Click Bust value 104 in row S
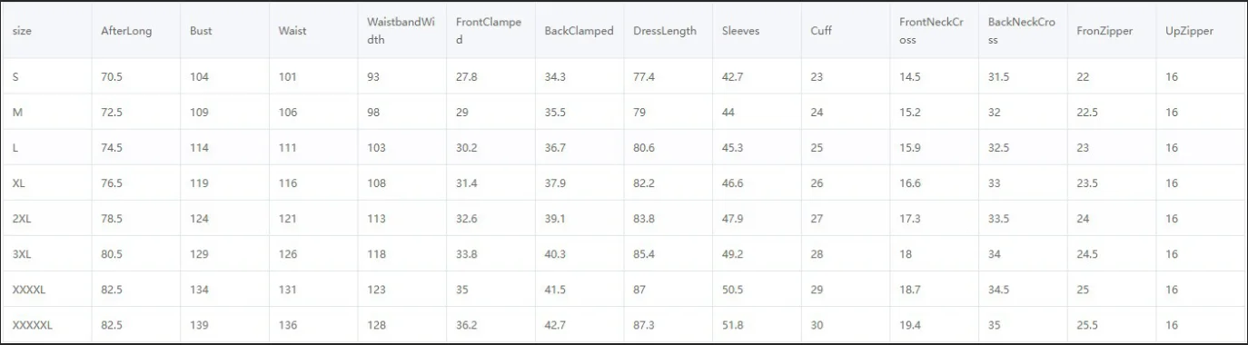 [200, 77]
